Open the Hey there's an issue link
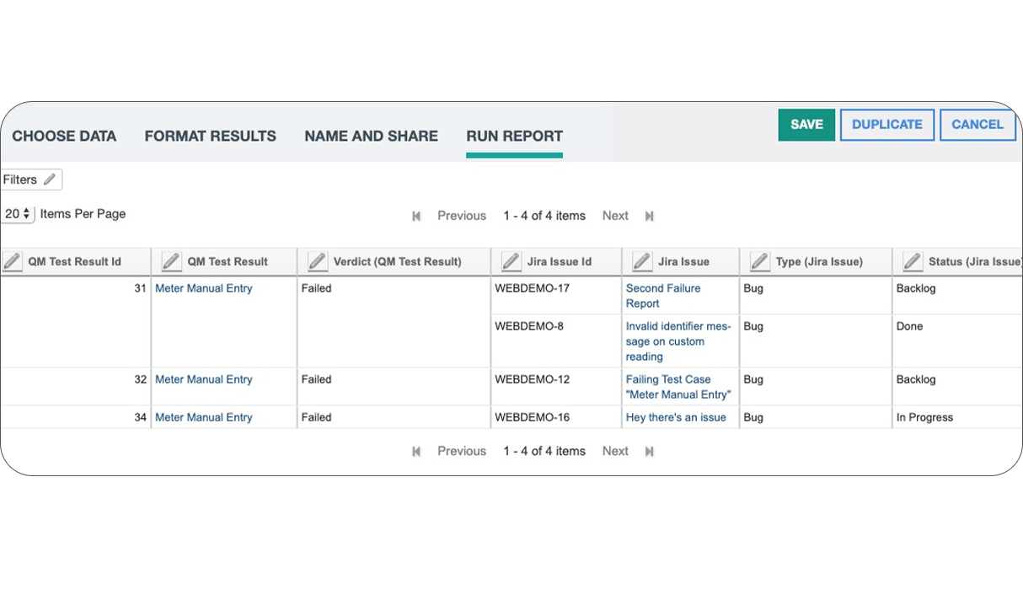This screenshot has width=1023, height=611. tap(676, 417)
